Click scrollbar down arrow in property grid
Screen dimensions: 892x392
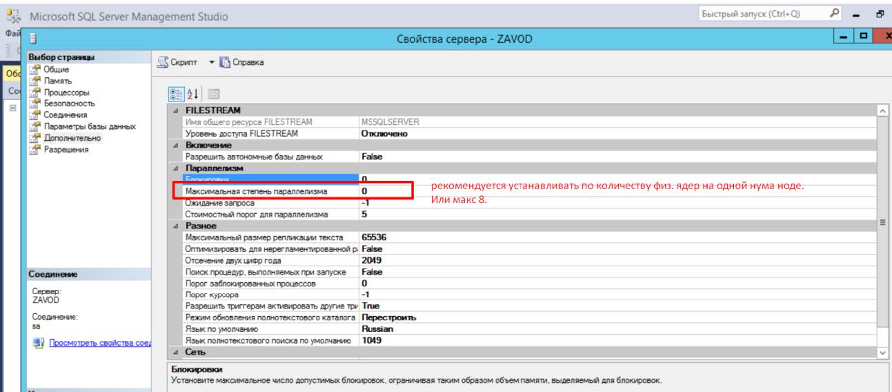pos(882,353)
